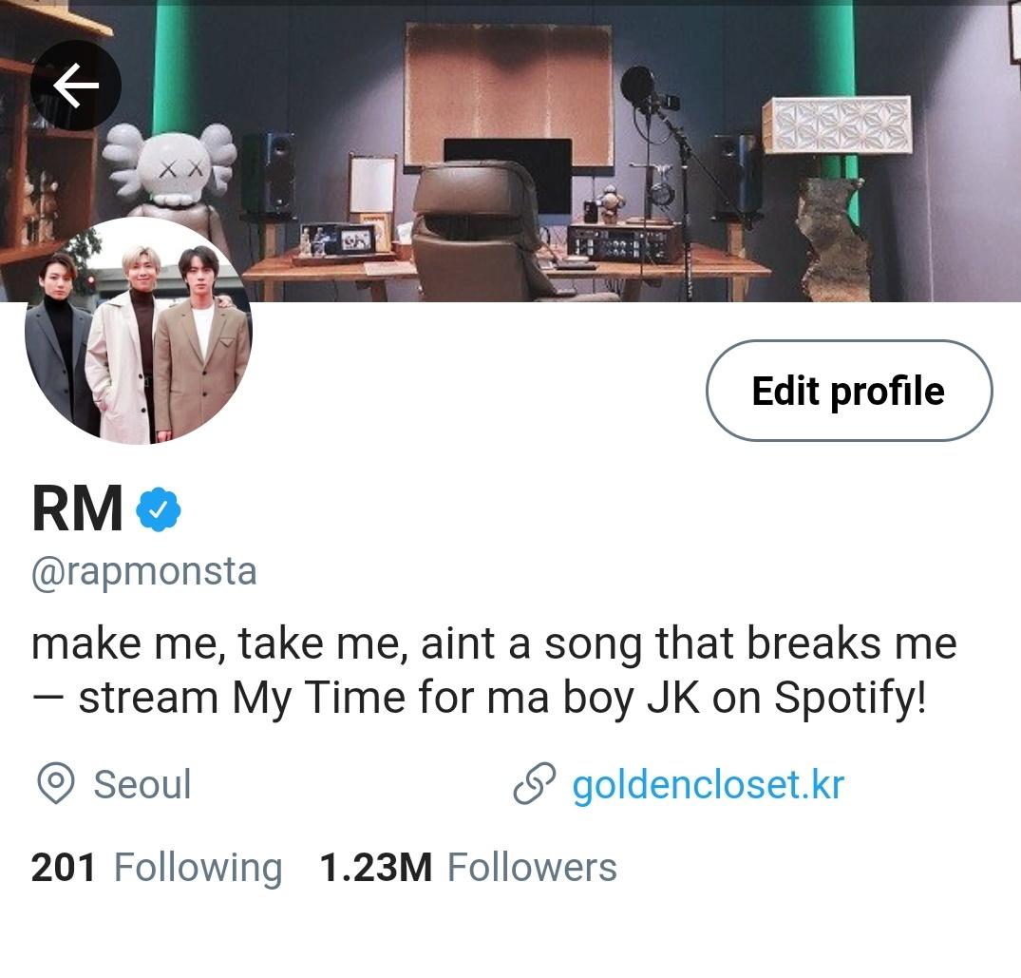1021x978 pixels.
Task: Click the Edit profile button
Action: point(849,391)
